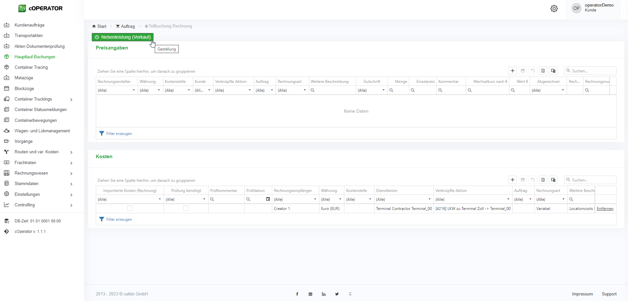Open column chooser for Kosten table
Screen dimensions: 628x301
point(553,180)
